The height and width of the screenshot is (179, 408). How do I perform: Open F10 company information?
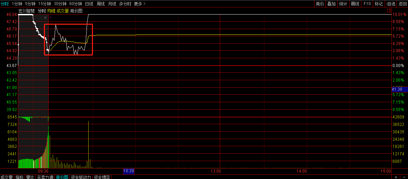coord(367,4)
